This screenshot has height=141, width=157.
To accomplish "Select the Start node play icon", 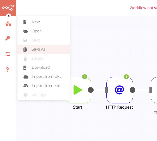I will [x=78, y=90].
